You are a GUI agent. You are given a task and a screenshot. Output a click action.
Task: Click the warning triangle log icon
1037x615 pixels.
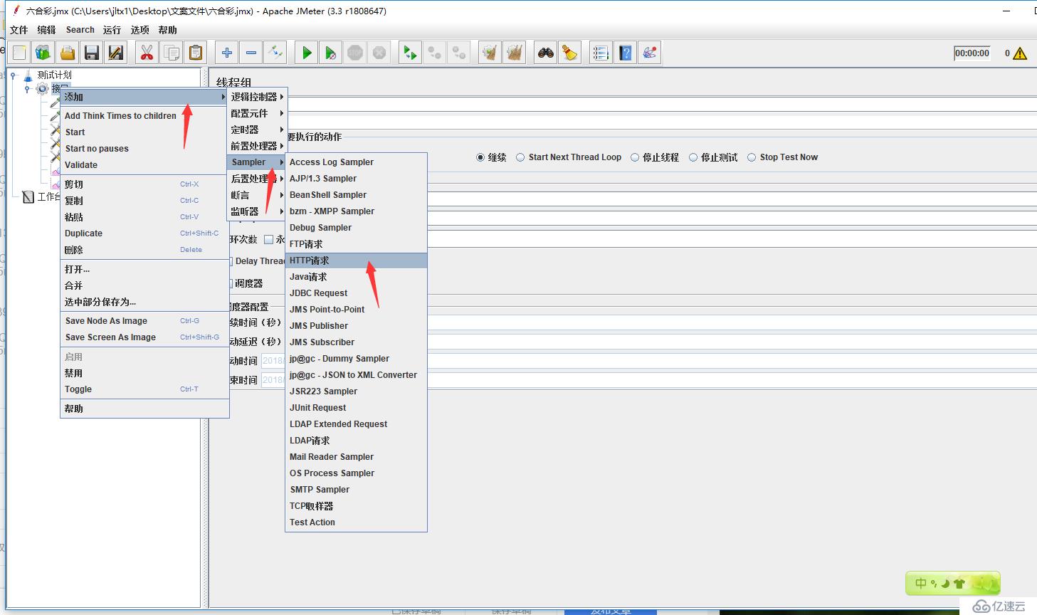[1020, 53]
